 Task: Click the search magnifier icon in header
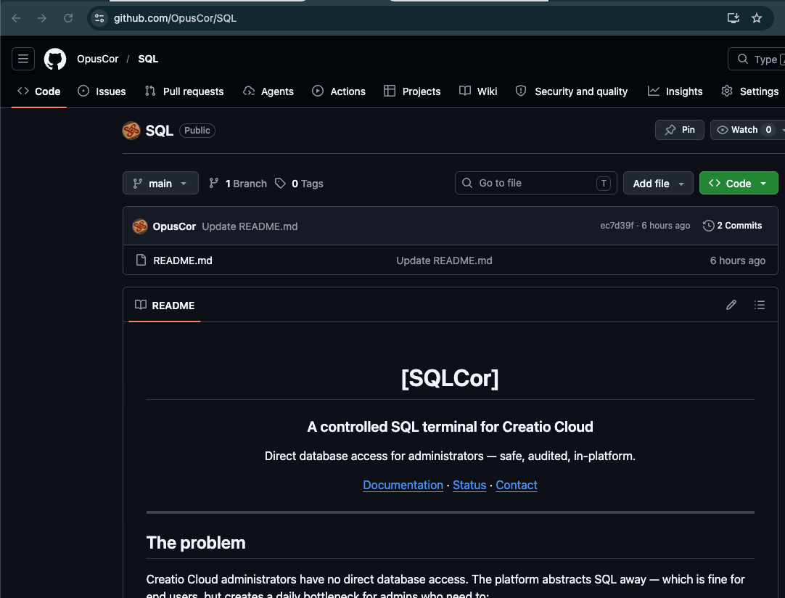tap(743, 59)
